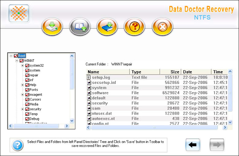This screenshot has height=156, width=239.
Task: Click the tree panel scroll down arrow
Action: 72,121
